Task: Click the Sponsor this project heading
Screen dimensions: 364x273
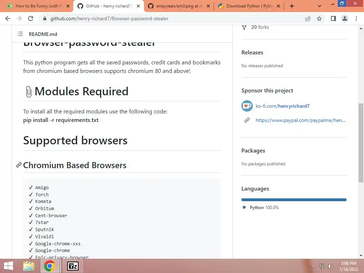Action: point(267,91)
